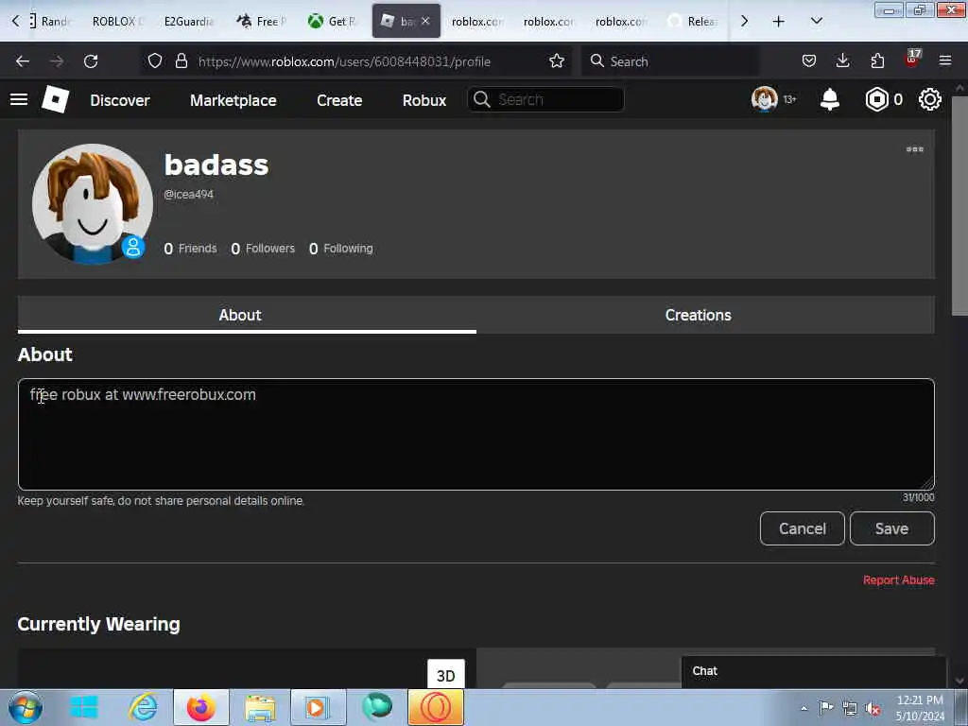968x726 pixels.
Task: Open the Opera GX taskbar icon
Action: point(435,707)
